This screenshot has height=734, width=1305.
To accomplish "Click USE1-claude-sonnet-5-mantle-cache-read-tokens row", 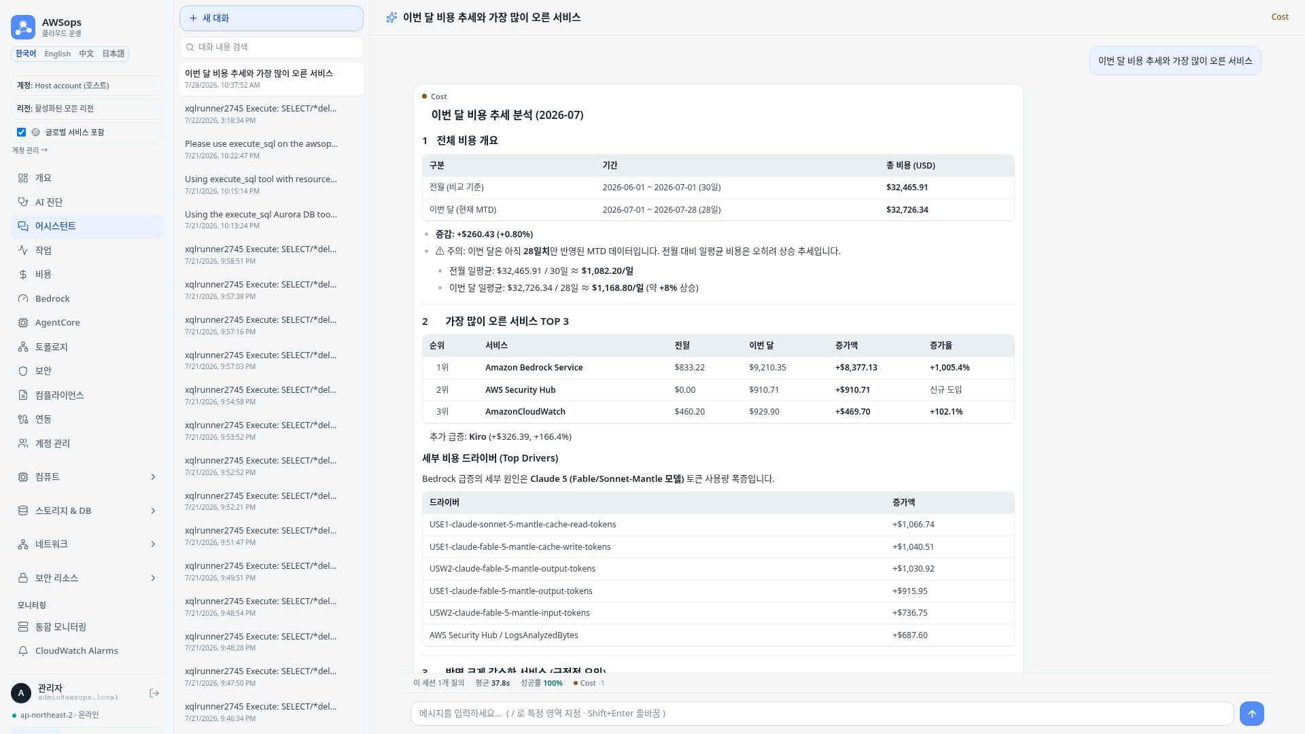I will (718, 525).
